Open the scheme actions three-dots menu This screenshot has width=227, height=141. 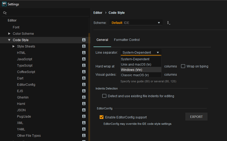[168, 23]
